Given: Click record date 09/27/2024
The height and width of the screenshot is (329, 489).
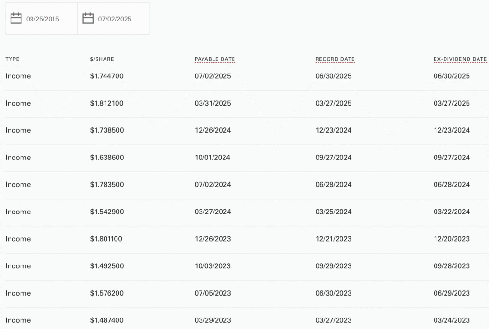Looking at the screenshot, I should pos(333,158).
